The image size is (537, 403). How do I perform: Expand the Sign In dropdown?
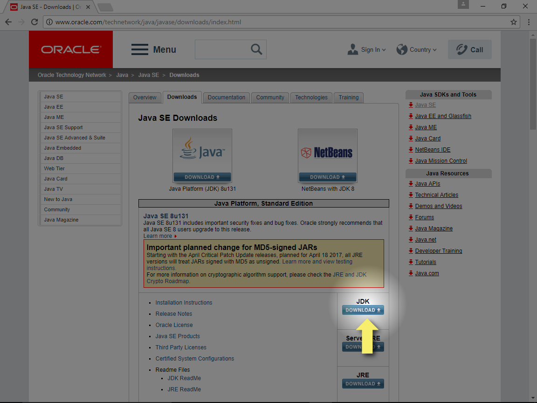point(367,49)
